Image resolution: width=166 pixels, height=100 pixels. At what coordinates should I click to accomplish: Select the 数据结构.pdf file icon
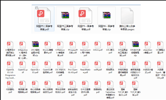[98, 84]
